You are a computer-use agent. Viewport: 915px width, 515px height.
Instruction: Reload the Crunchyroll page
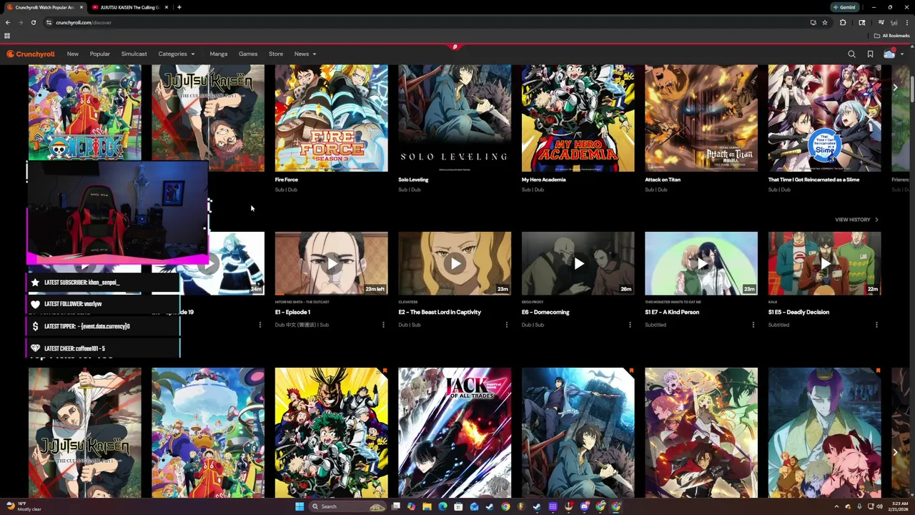[34, 22]
